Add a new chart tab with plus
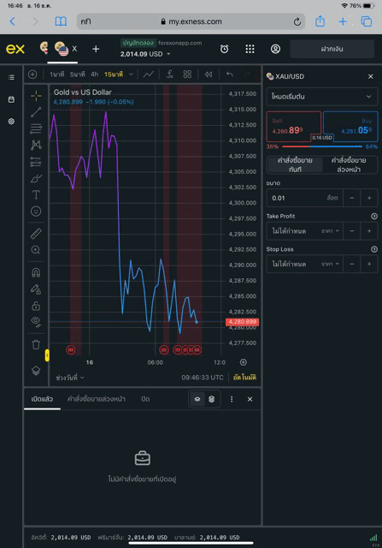The image size is (382, 548). pyautogui.click(x=96, y=49)
